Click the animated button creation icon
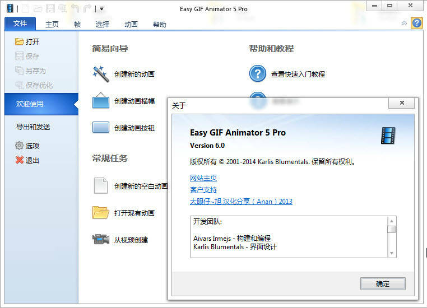The image size is (427, 308). [101, 127]
